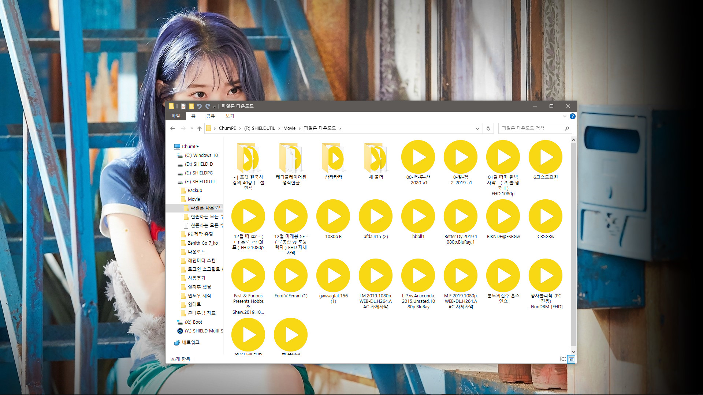703x395 pixels.
Task: Go back with the left arrow
Action: click(x=172, y=128)
